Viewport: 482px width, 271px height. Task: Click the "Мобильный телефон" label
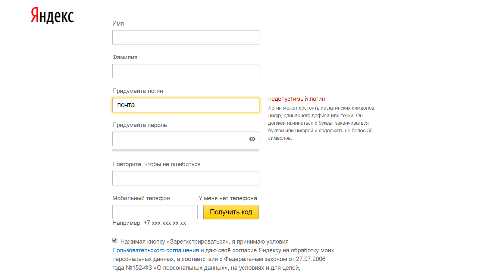pyautogui.click(x=141, y=198)
